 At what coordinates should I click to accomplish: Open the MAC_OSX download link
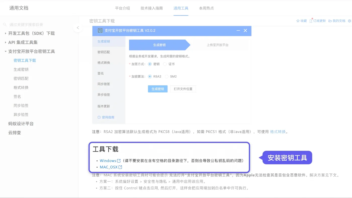click(x=109, y=167)
